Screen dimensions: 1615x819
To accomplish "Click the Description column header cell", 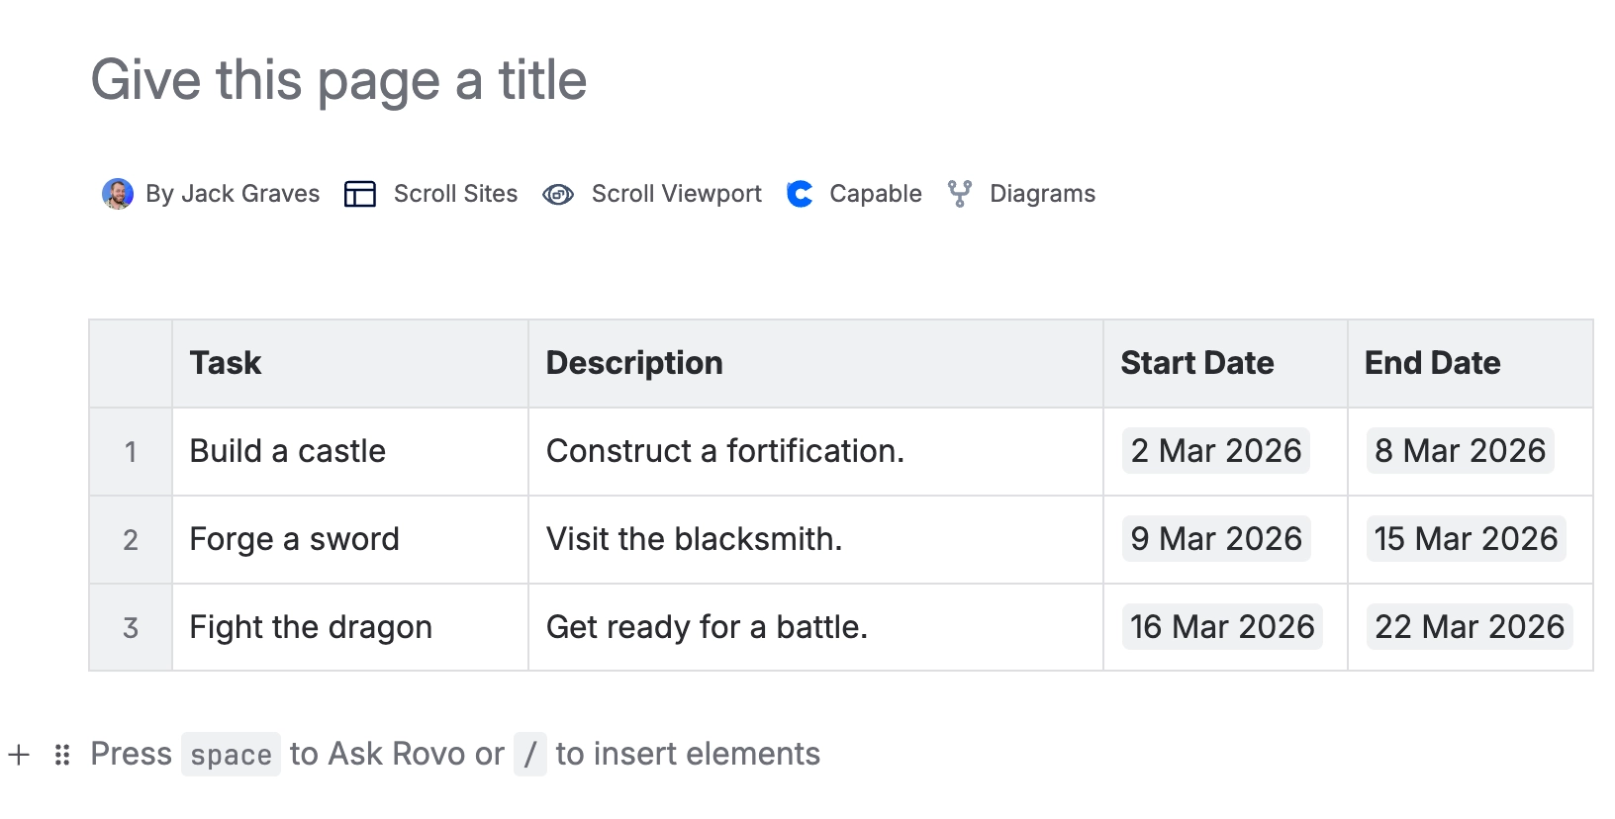I will coord(814,363).
